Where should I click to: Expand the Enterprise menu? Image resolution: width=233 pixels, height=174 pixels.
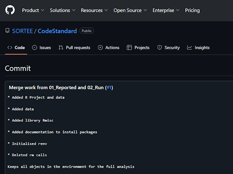(166, 10)
